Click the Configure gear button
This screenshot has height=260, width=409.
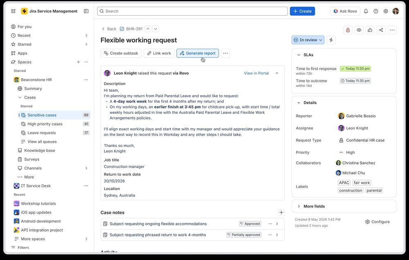click(377, 222)
